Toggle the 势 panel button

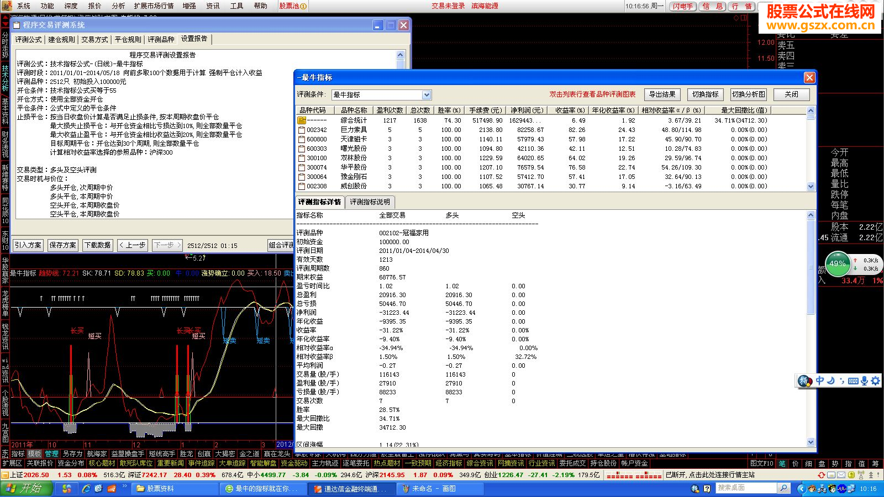pos(835,463)
